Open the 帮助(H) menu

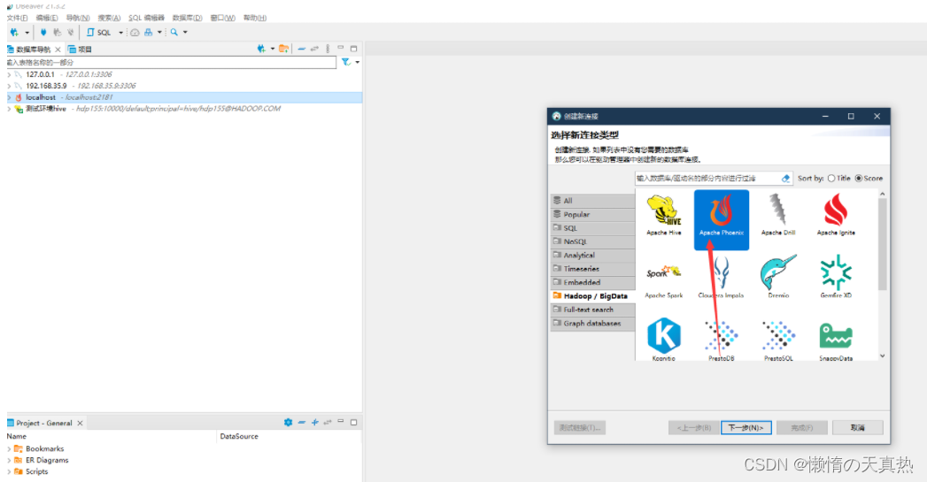tap(255, 18)
